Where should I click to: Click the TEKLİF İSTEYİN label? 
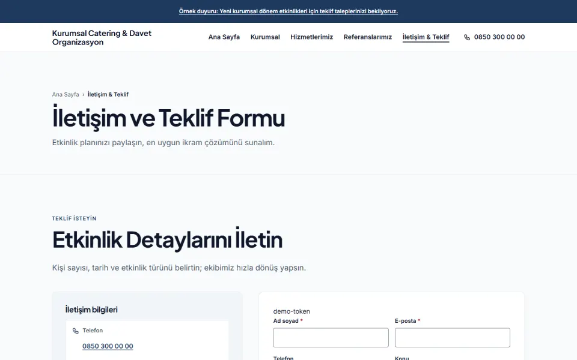(x=75, y=218)
